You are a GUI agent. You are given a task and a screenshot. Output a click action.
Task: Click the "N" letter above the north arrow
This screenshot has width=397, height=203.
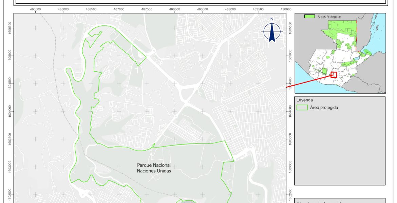[272, 19]
